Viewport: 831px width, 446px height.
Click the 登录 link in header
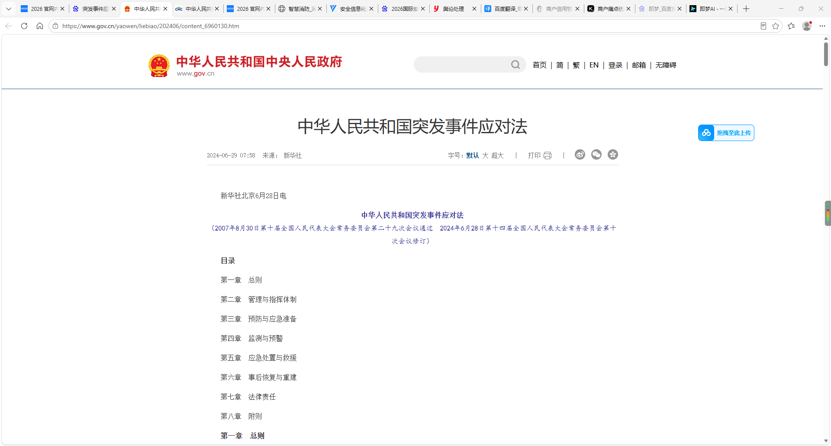click(615, 65)
